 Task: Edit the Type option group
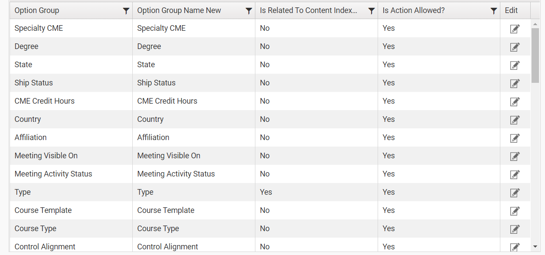[515, 193]
